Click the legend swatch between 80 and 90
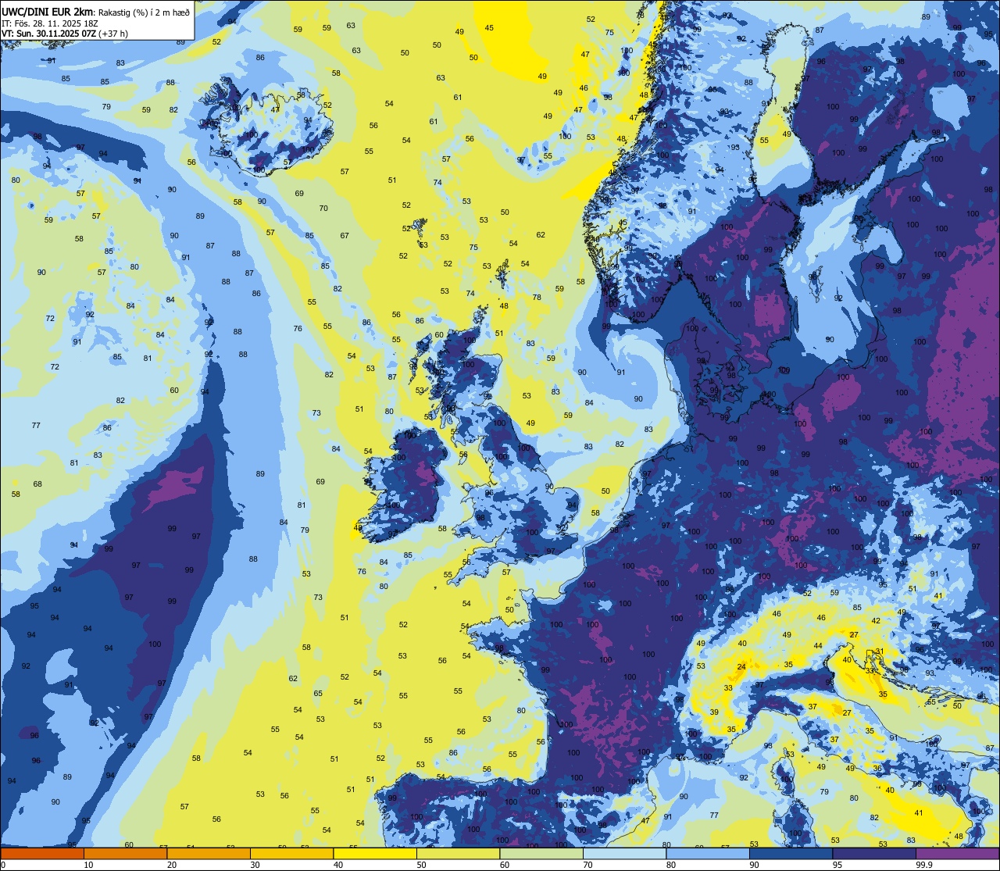This screenshot has height=871, width=1000. point(708,853)
